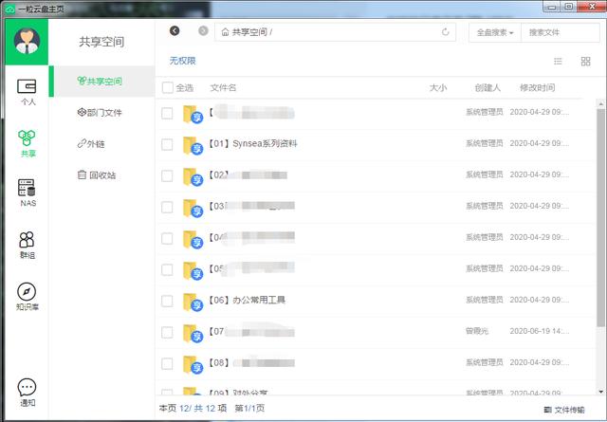Click the 搜索文件 search input field
Image resolution: width=607 pixels, height=422 pixels.
[561, 32]
